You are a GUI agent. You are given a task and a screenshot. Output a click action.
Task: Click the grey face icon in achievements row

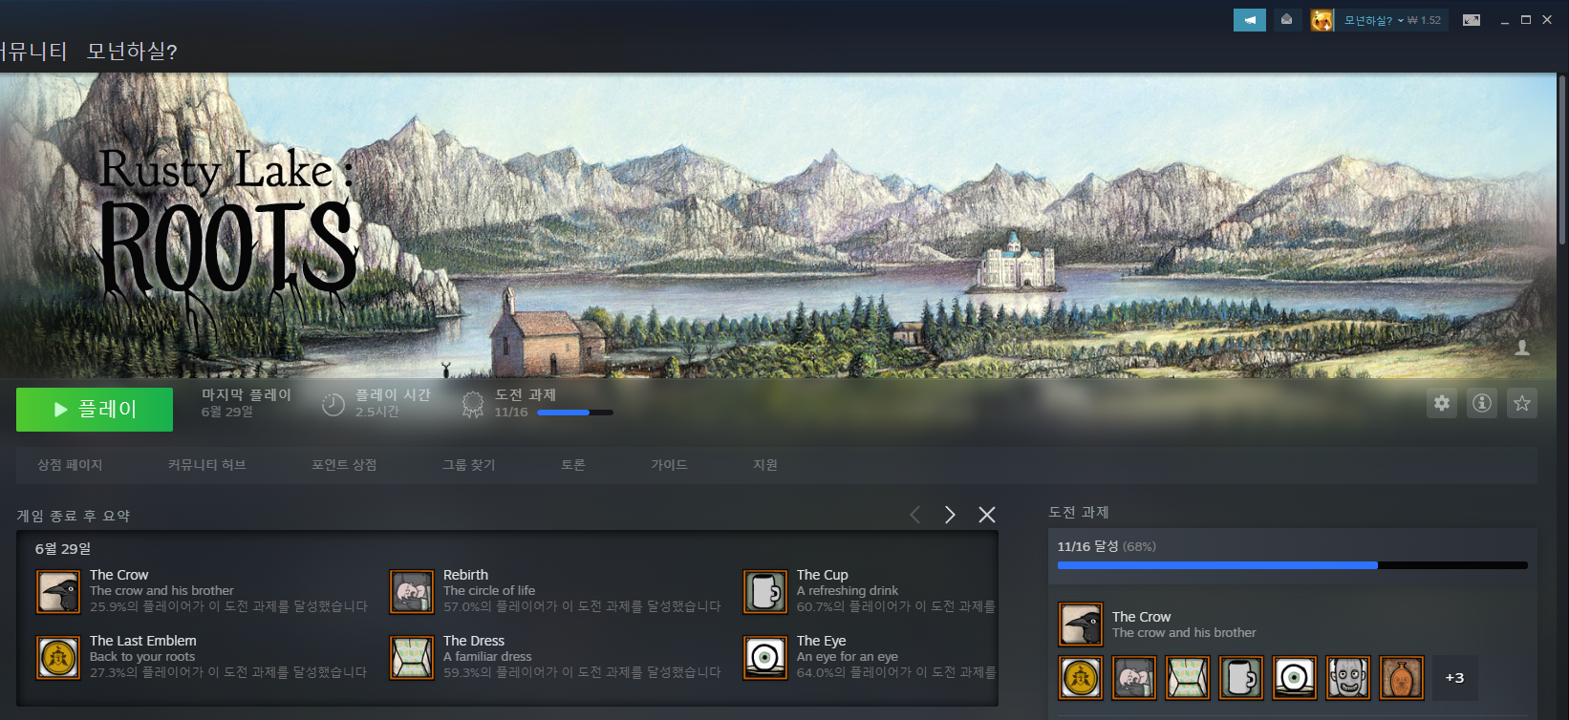1348,678
